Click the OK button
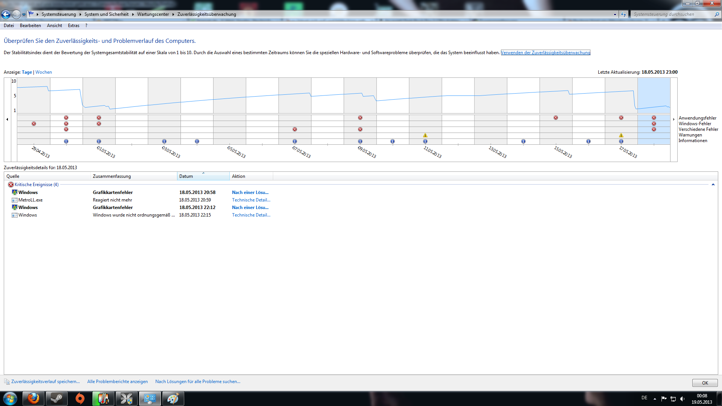The height and width of the screenshot is (406, 722). [x=705, y=383]
